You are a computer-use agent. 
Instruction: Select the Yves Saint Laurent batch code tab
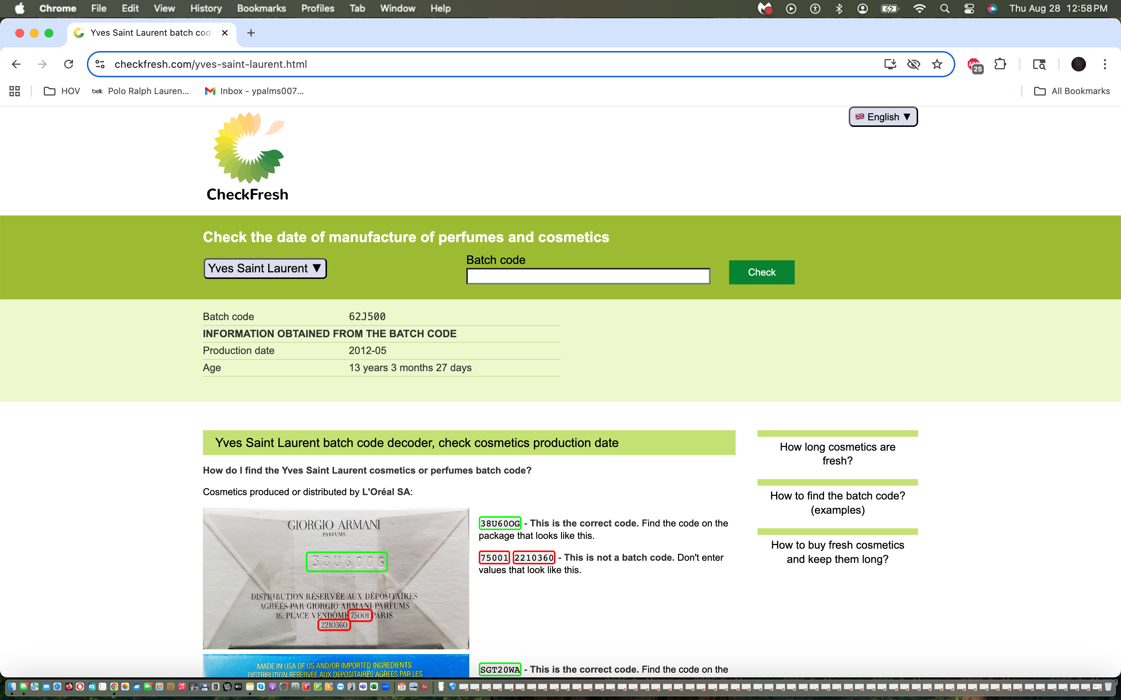(151, 33)
